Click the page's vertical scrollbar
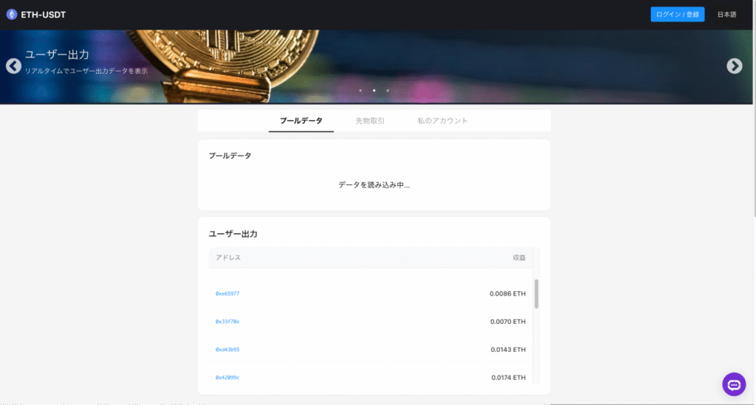756x405 pixels. pos(754,108)
